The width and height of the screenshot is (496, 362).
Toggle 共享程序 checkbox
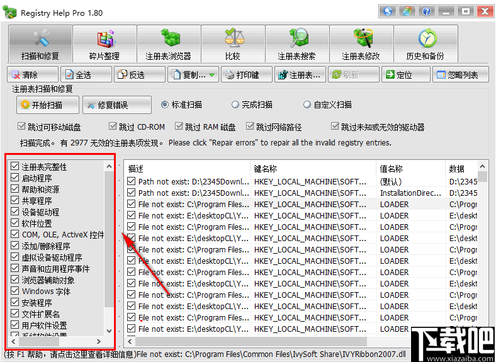pos(15,200)
